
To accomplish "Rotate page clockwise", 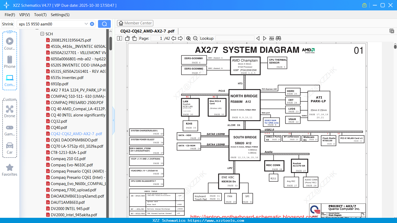I will (134, 38).
